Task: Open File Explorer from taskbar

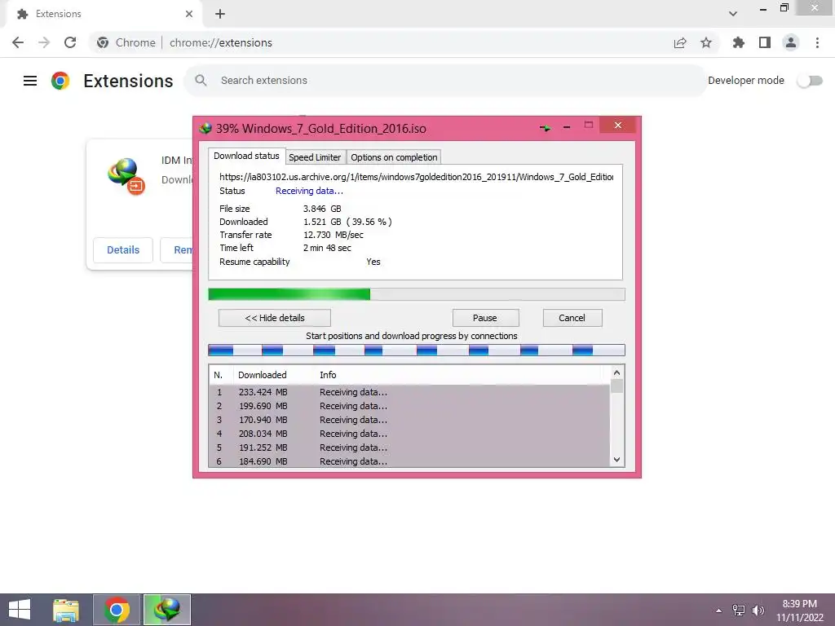Action: click(x=66, y=610)
